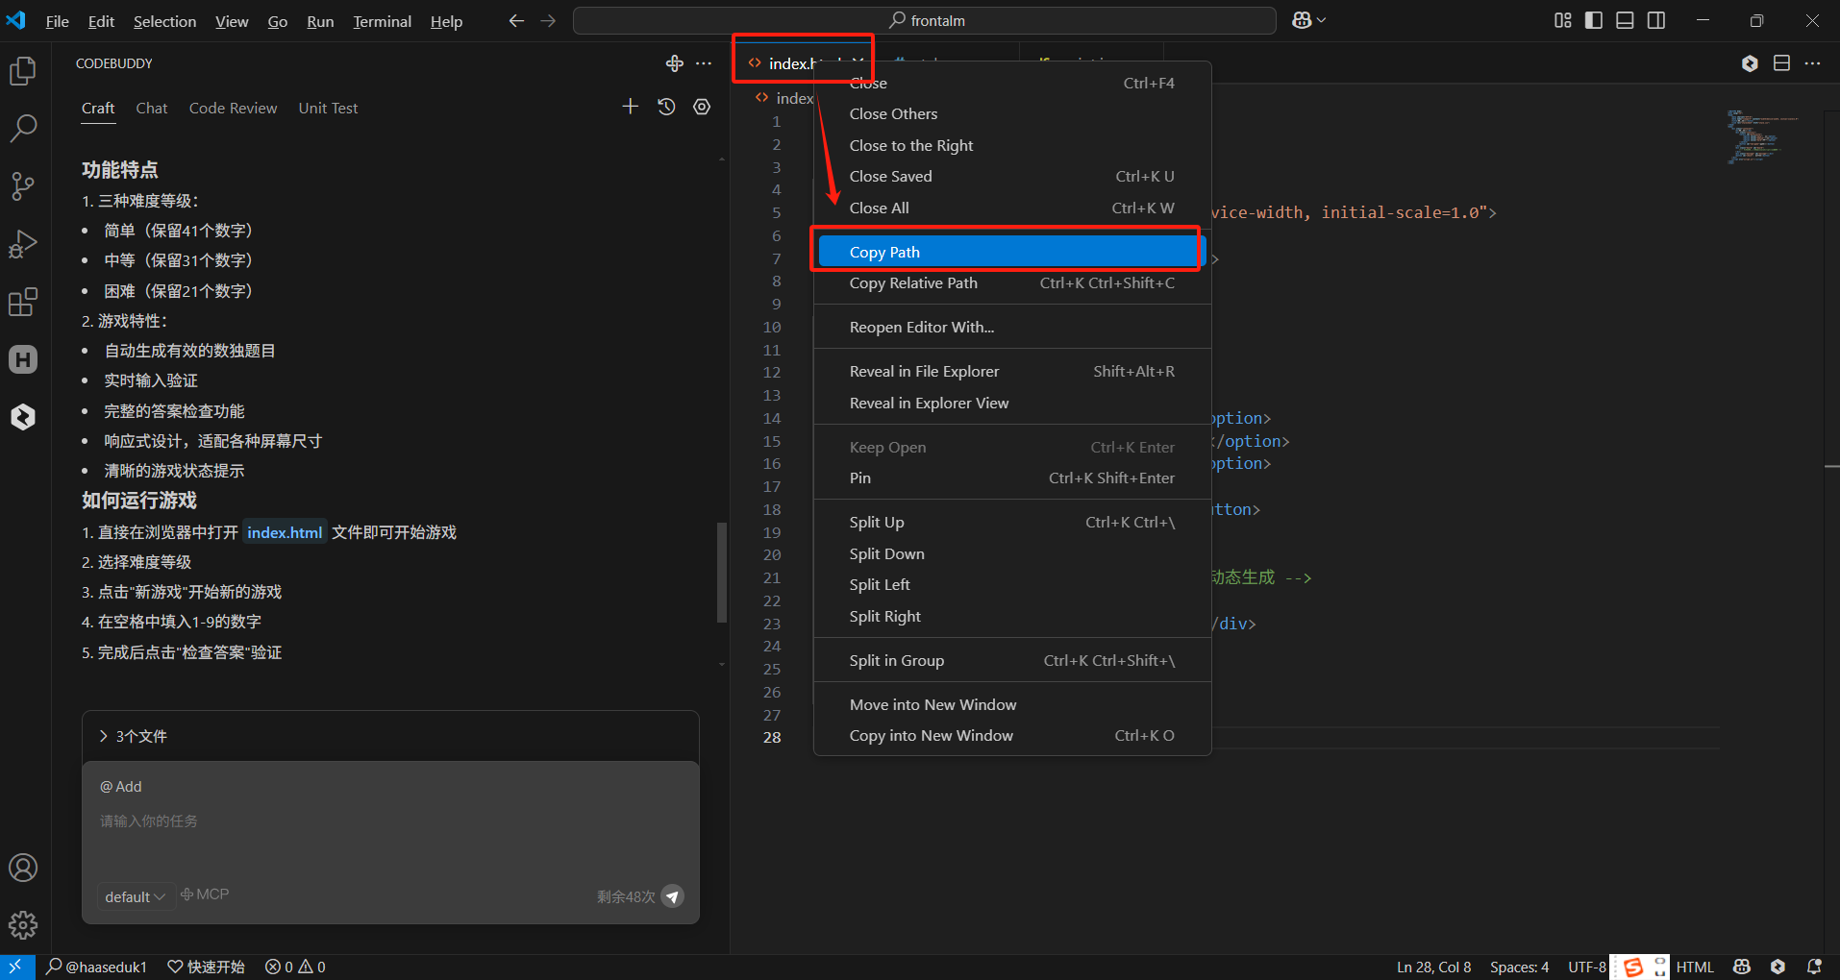The image size is (1840, 980).
Task: Open the File menu
Action: (57, 21)
